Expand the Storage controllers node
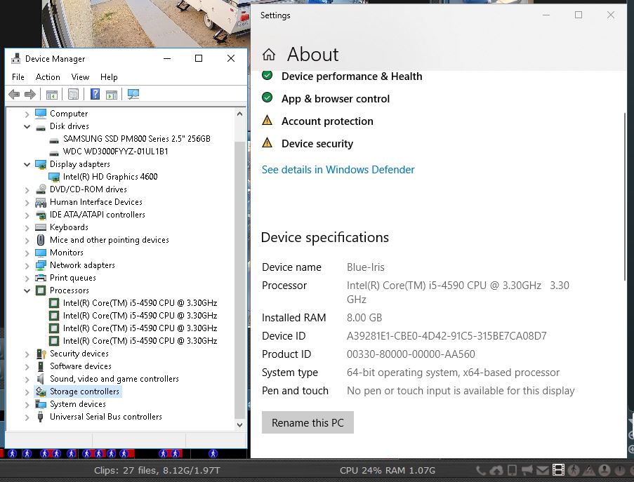 pos(27,392)
